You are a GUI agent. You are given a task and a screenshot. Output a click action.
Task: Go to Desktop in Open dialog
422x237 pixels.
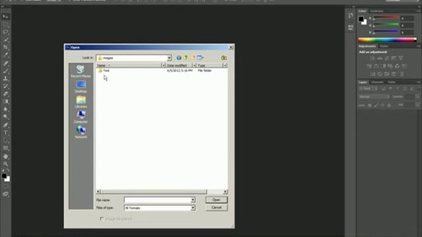pyautogui.click(x=80, y=87)
